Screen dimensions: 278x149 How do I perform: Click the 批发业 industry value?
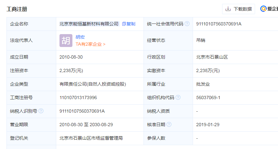pos(203,84)
